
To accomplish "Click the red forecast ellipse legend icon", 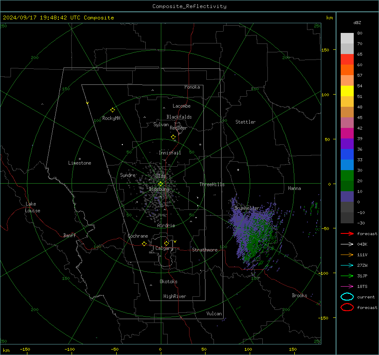I will (347, 307).
